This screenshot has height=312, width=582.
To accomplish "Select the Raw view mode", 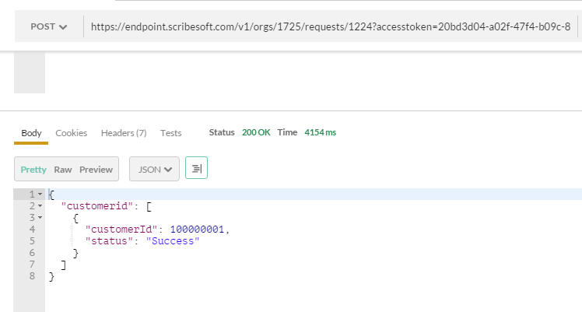I will [63, 169].
